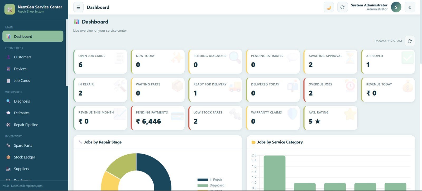Click the green checkmark icon on Approved
Image resolution: width=422 pixels, height=191 pixels.
point(408,58)
